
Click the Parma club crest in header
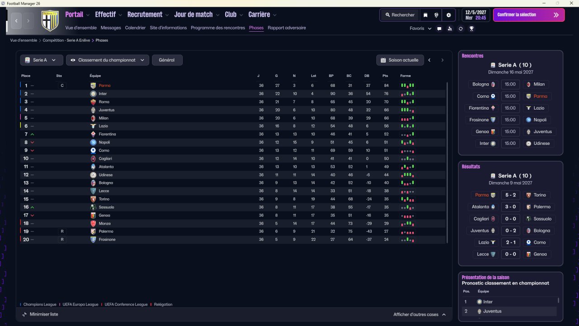click(x=50, y=20)
